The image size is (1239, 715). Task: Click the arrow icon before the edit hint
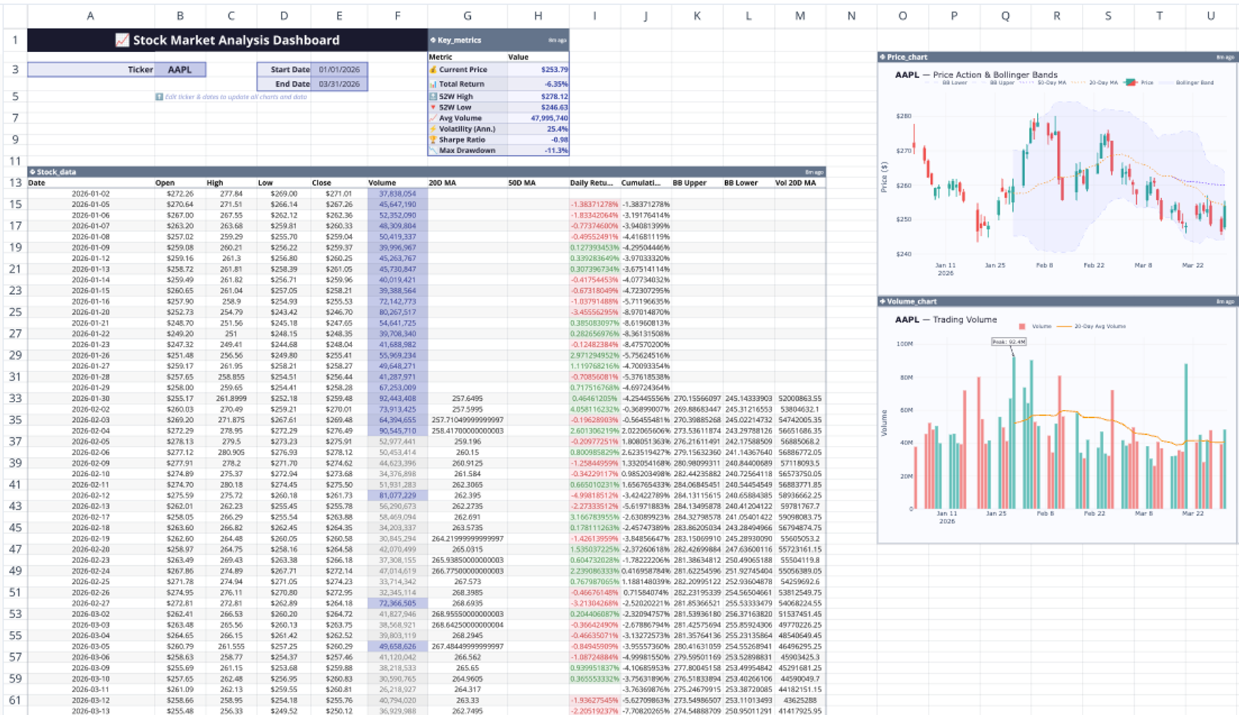pos(159,97)
